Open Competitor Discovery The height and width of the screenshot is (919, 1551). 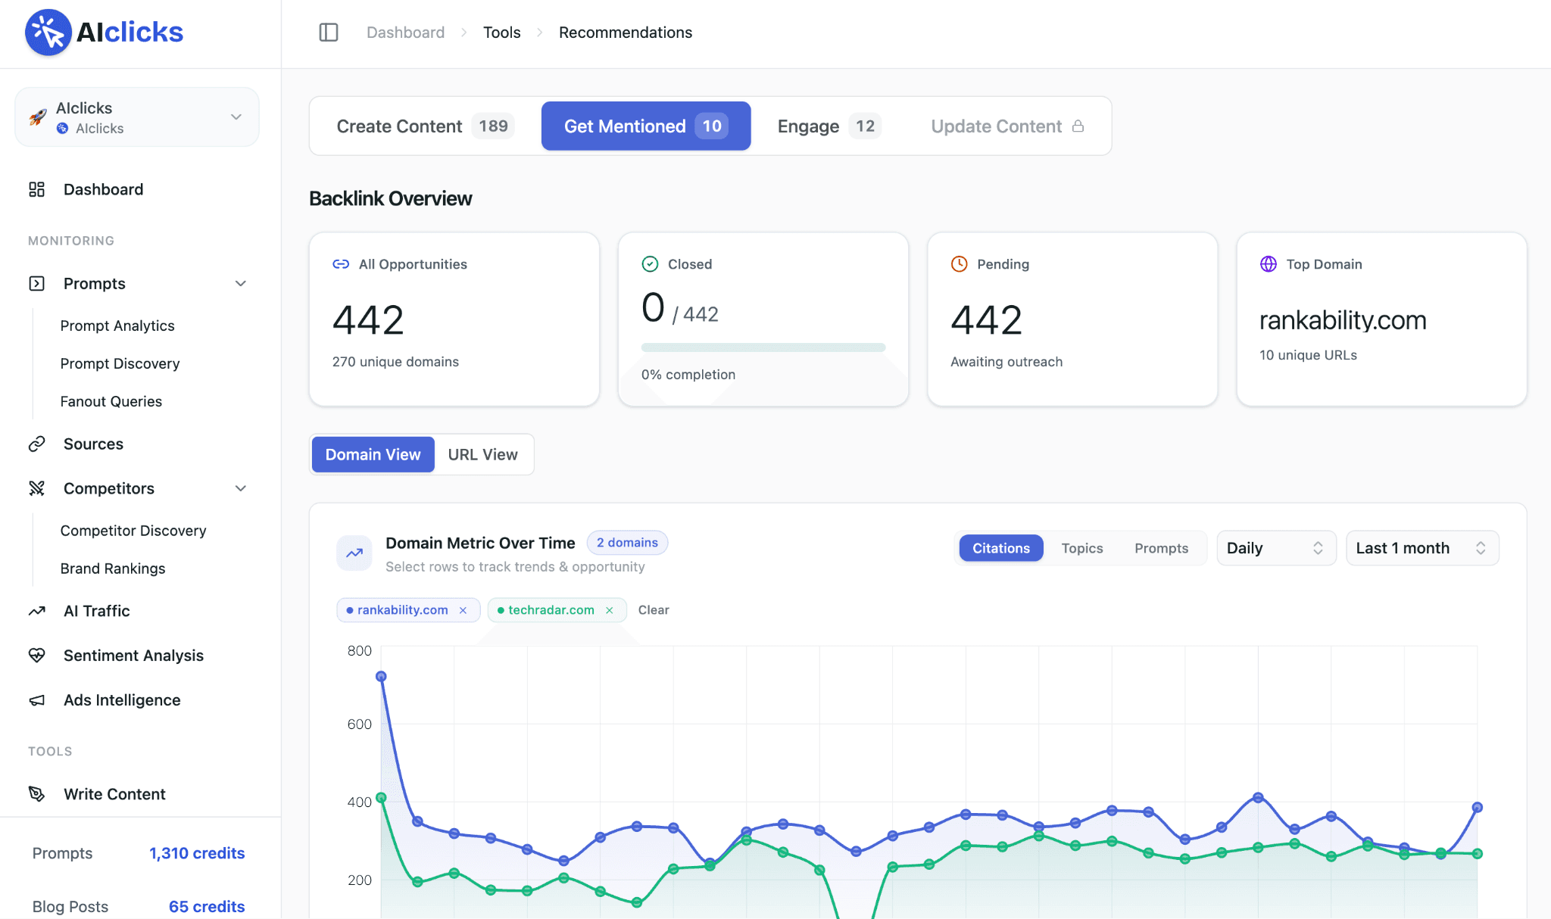133,531
